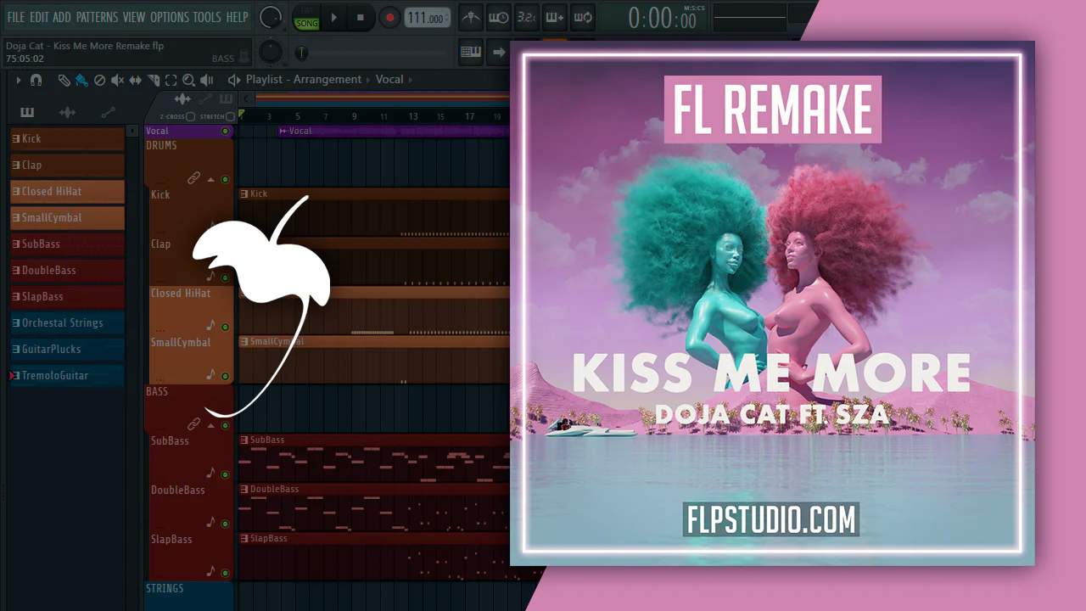Mute the DRUMS group track LED

[x=225, y=179]
